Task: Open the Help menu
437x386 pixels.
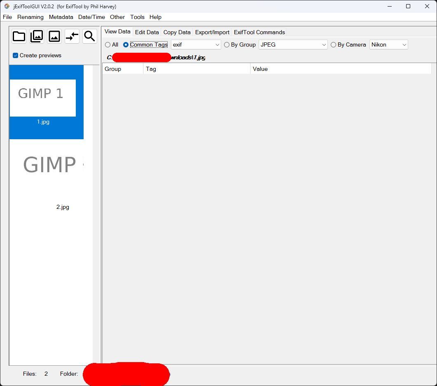Action: (x=155, y=17)
